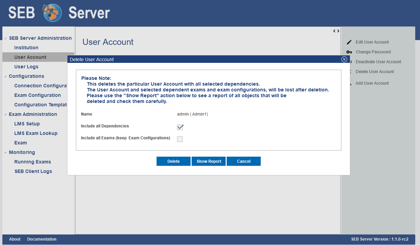420x245 pixels.
Task: Cancel the delete user dialog
Action: tap(243, 161)
